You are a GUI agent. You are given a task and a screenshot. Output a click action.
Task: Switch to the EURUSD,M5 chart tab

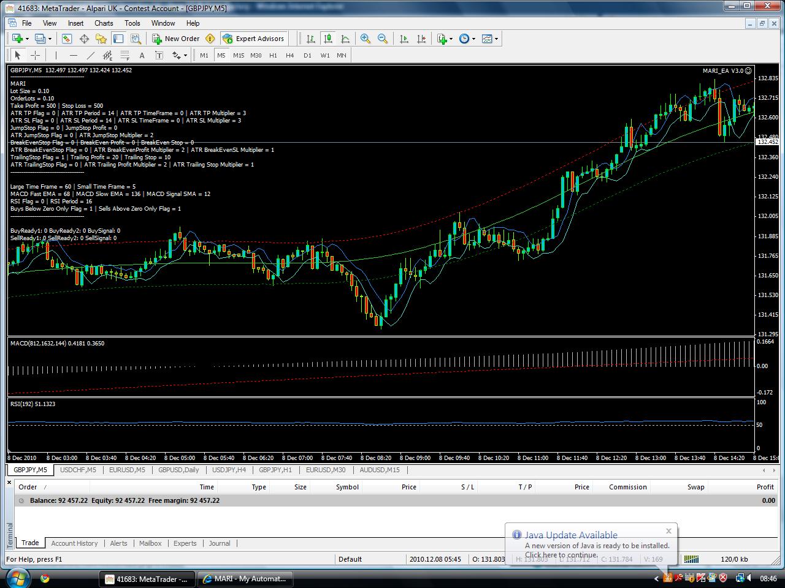point(127,470)
